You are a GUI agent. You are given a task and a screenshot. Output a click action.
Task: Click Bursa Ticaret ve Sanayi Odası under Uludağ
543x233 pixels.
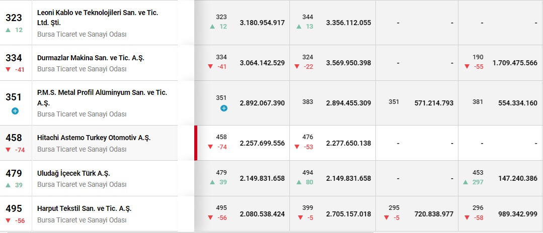pos(82,185)
